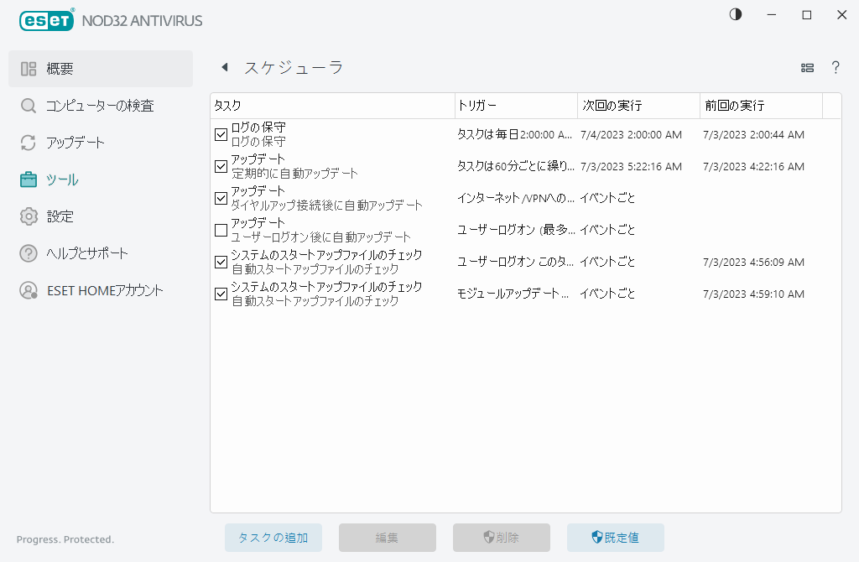The width and height of the screenshot is (859, 562).
Task: Select the コンピューターの検査 magnifier icon
Action: coord(28,105)
